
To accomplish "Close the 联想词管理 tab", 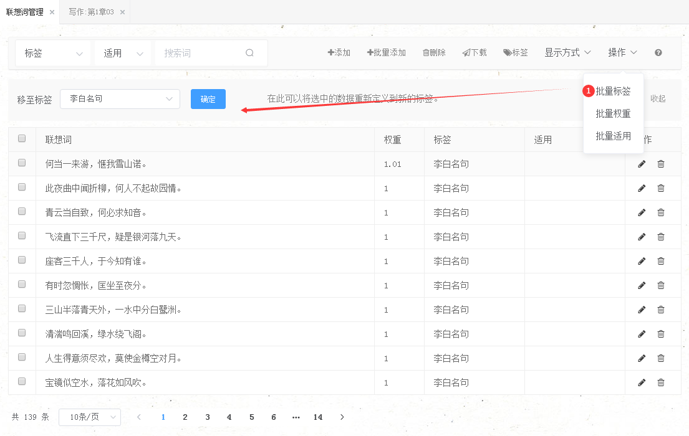I will pos(52,12).
